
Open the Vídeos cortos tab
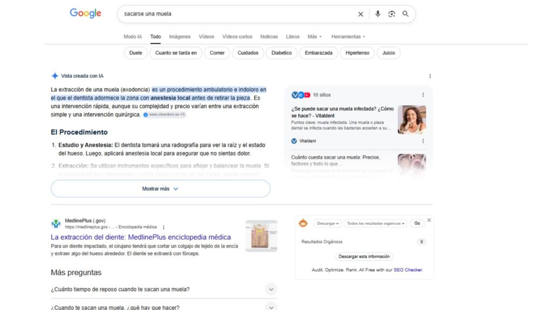[x=237, y=37]
